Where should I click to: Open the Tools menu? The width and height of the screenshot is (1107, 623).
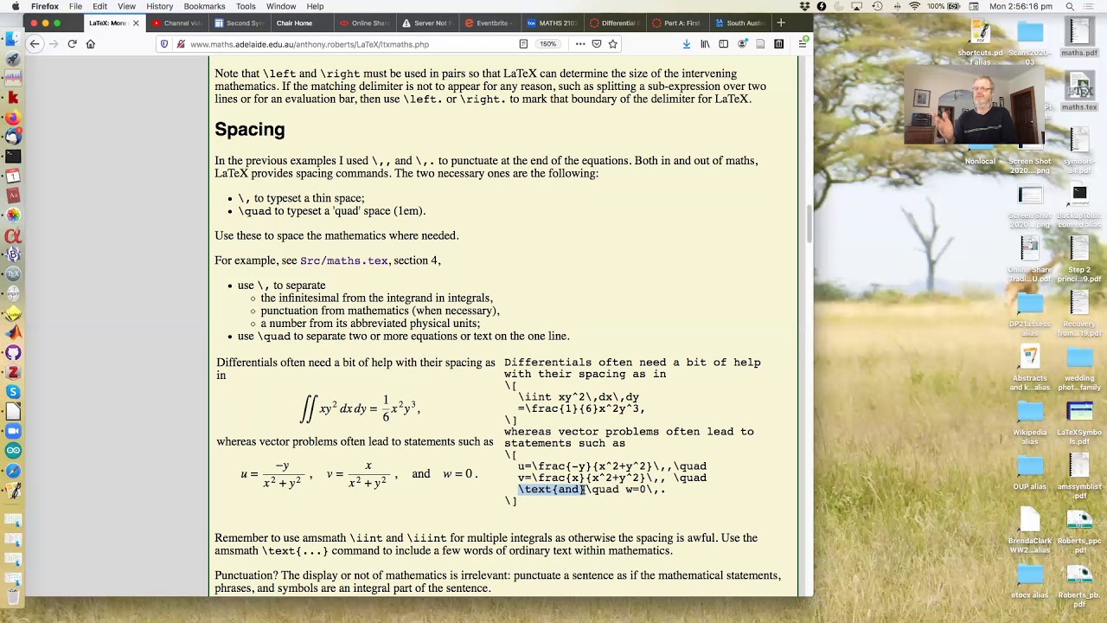pos(246,6)
